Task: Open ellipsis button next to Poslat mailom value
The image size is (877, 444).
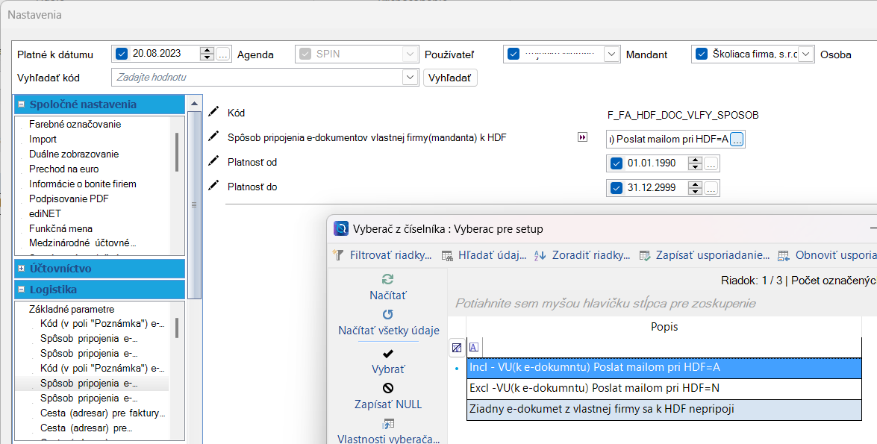Action: click(x=737, y=139)
